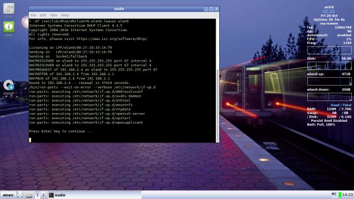Image resolution: width=354 pixels, height=199 pixels.
Task: Open the Edit menu in terminal
Action: click(43, 15)
